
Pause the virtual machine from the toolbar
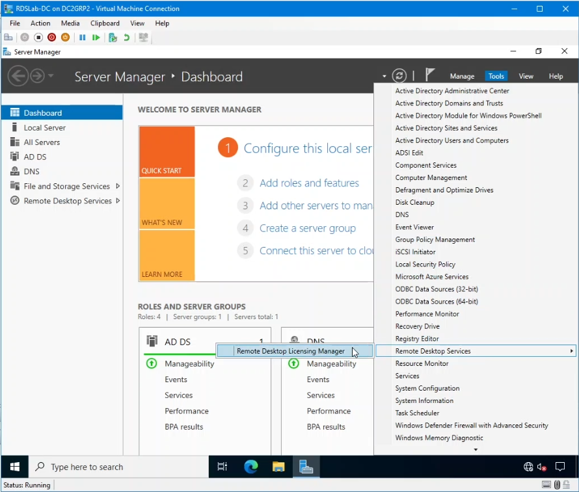tap(82, 37)
